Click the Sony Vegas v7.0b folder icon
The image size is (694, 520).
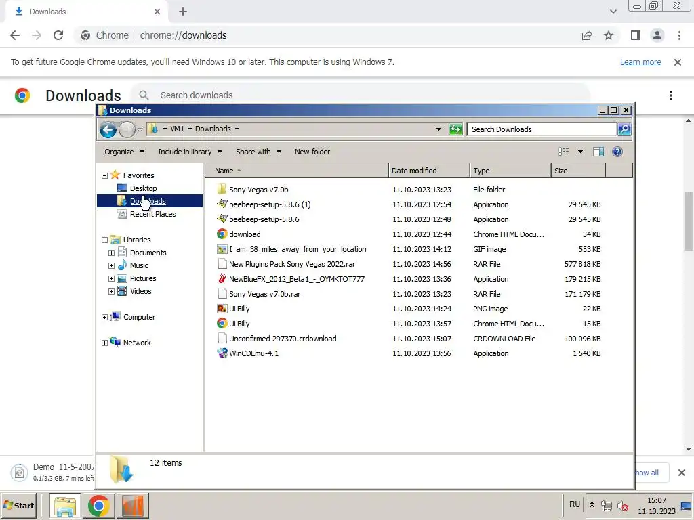click(222, 190)
